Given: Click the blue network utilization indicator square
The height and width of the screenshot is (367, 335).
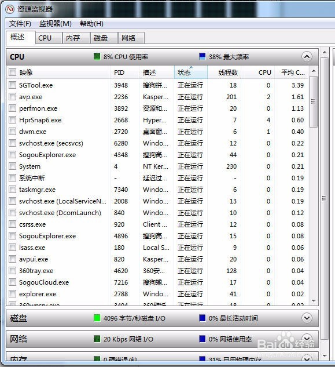Looking at the screenshot, I should click(x=203, y=339).
